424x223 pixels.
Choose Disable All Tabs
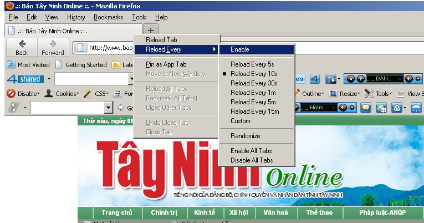coord(257,160)
